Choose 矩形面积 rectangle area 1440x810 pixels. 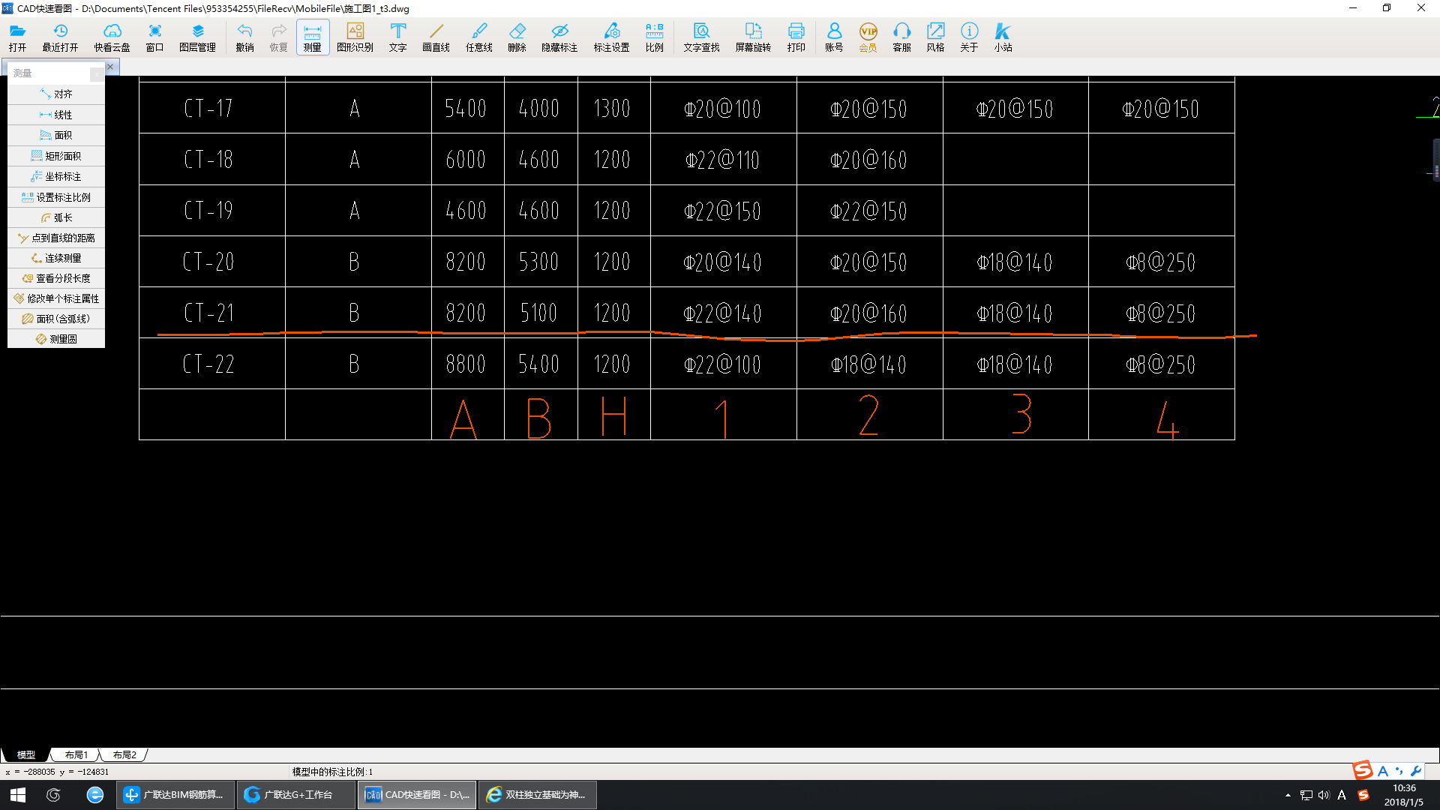56,156
